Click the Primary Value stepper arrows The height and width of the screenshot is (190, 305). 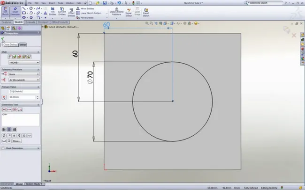[x=38, y=97]
